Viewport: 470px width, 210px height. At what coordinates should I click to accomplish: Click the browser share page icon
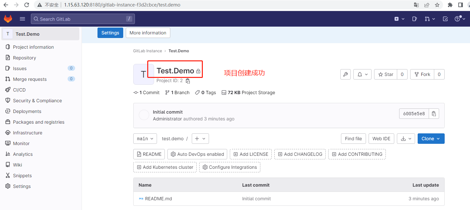427,5
